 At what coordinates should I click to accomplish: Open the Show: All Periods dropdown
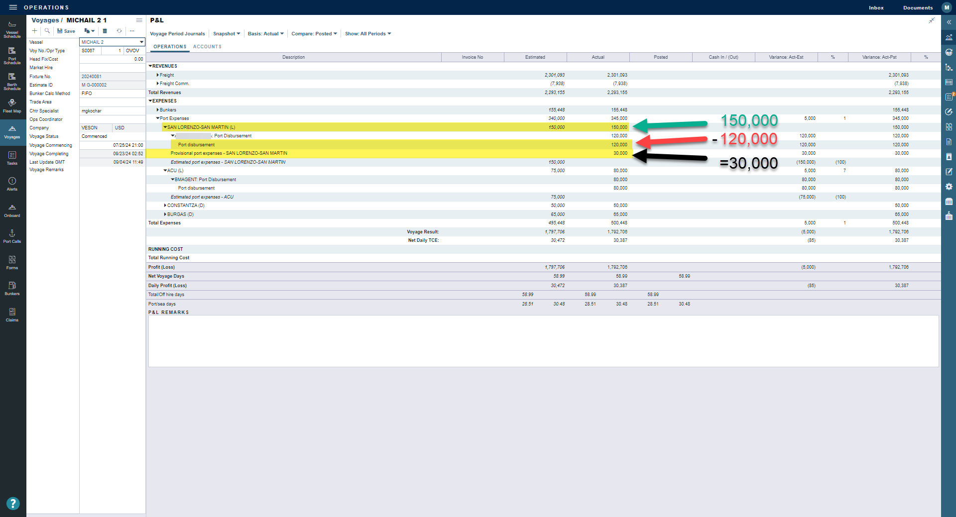point(367,34)
